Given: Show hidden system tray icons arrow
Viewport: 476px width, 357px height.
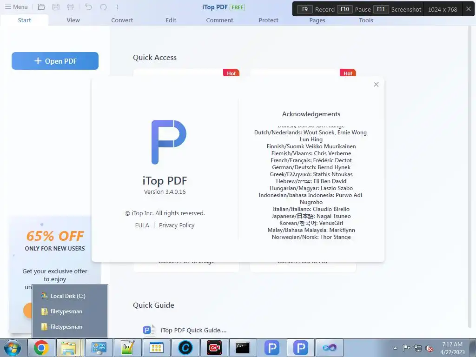Looking at the screenshot, I should coord(395,348).
